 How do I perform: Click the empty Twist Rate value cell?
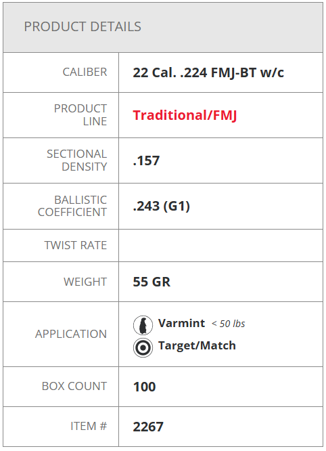pyautogui.click(x=220, y=246)
